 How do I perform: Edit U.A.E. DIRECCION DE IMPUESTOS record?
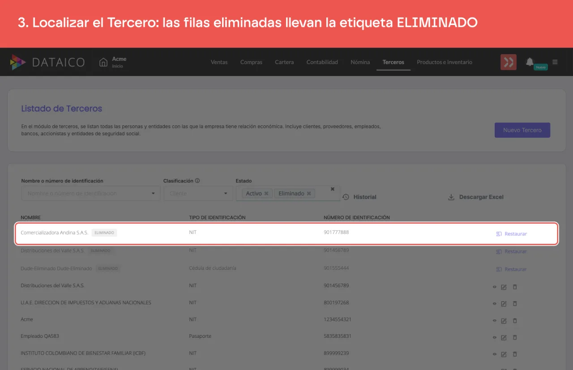504,304
